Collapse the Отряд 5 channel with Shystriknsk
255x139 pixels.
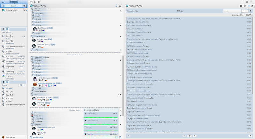point(121,75)
